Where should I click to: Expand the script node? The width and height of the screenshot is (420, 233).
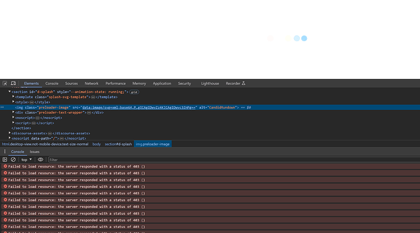coord(13,123)
